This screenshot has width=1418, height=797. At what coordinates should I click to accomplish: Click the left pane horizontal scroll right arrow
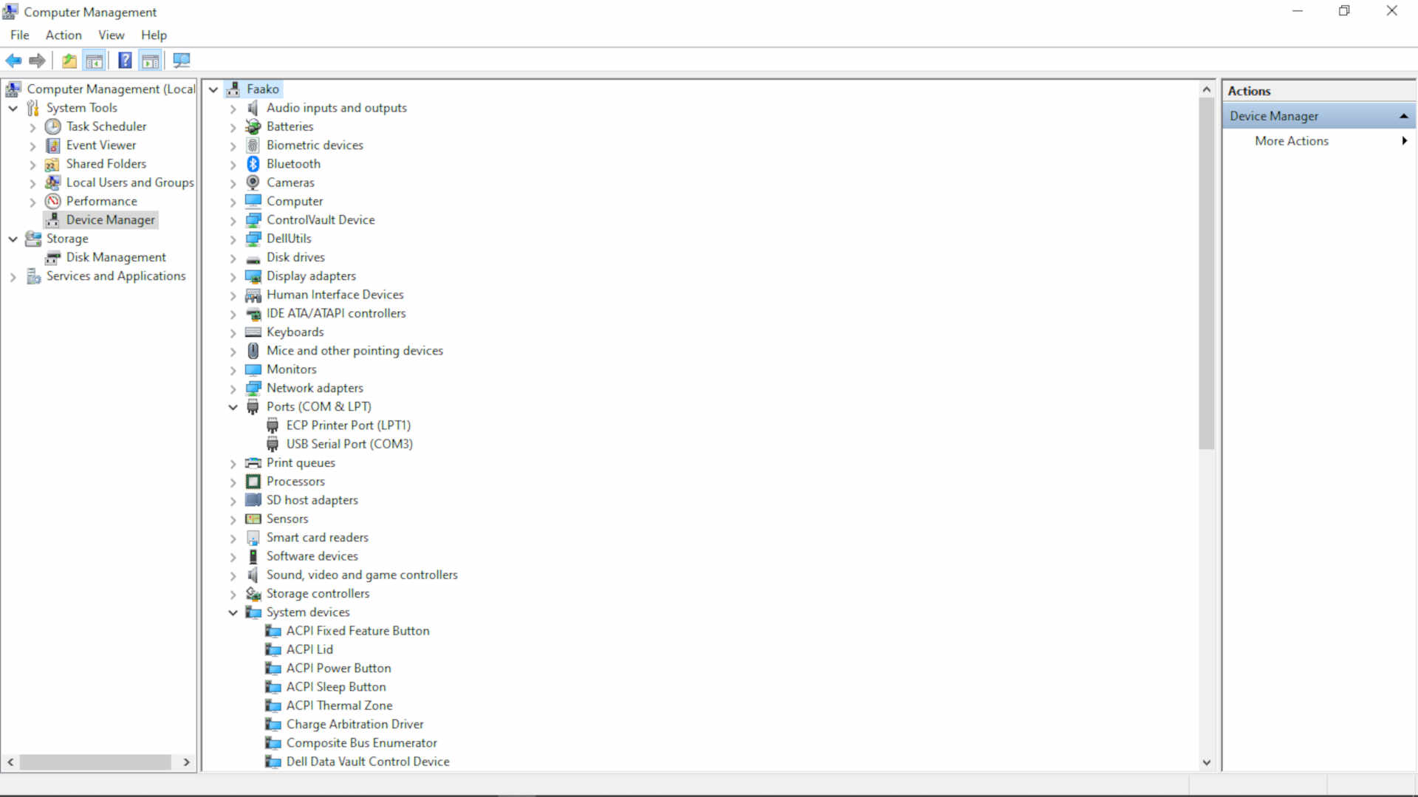(187, 762)
